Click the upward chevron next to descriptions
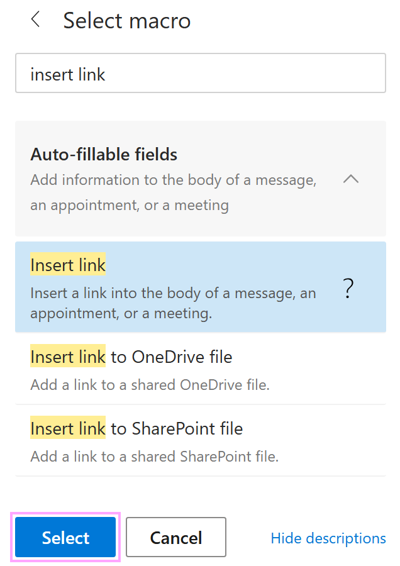Viewport: 400px width, 566px height. pyautogui.click(x=351, y=179)
